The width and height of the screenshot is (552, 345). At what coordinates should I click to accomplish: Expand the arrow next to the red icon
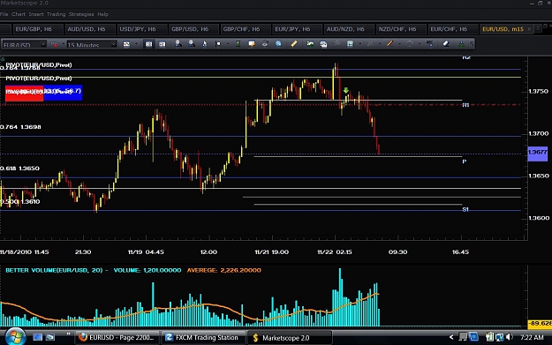point(64,44)
